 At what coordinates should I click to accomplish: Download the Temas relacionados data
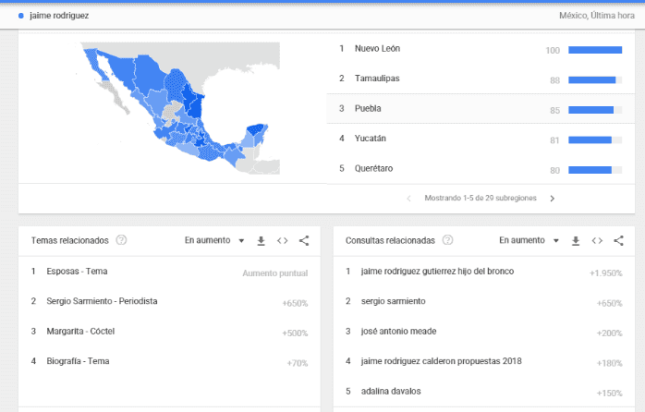[261, 241]
